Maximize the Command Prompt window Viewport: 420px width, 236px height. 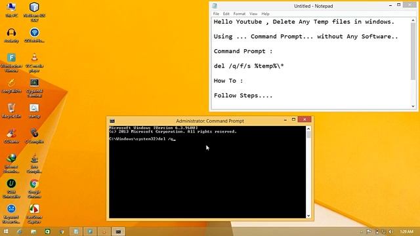pos(293,119)
